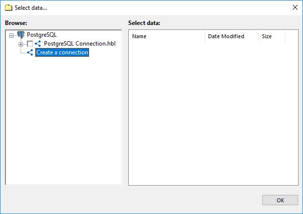Sort by the Date Modified column header
303x214 pixels.
tap(232, 36)
